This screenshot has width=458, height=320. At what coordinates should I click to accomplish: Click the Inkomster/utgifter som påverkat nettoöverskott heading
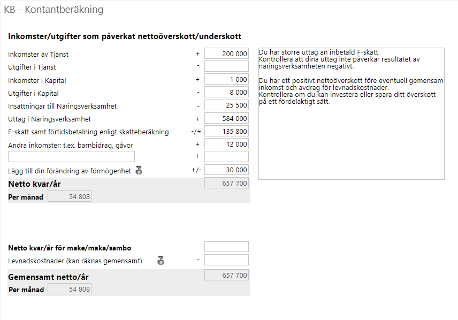[125, 36]
